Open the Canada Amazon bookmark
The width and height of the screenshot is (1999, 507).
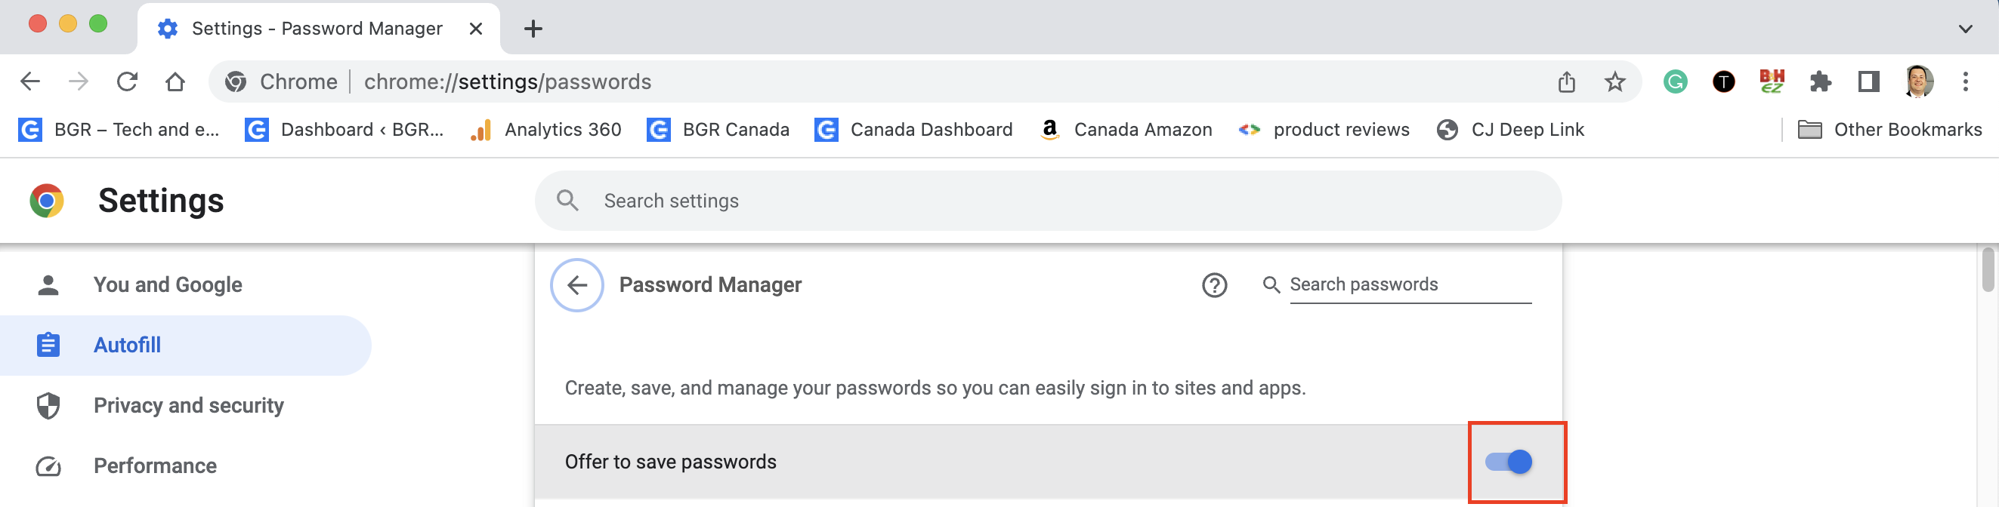1126,130
